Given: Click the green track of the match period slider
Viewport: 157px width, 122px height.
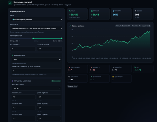Looking at the screenshot, I should click(47, 38).
